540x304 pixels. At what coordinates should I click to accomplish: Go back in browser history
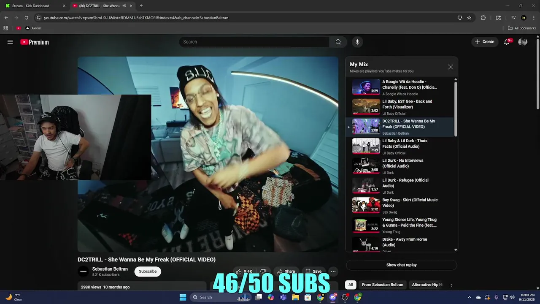[6, 18]
